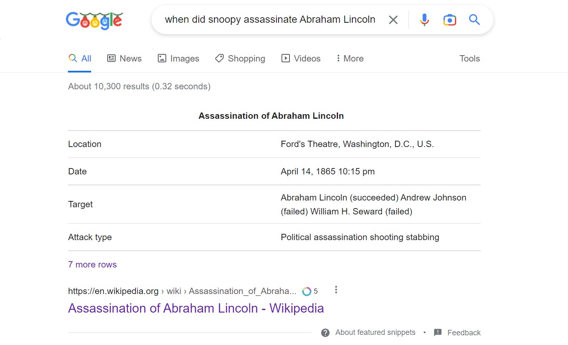
Task: Expand the More search categories menu
Action: pos(350,59)
